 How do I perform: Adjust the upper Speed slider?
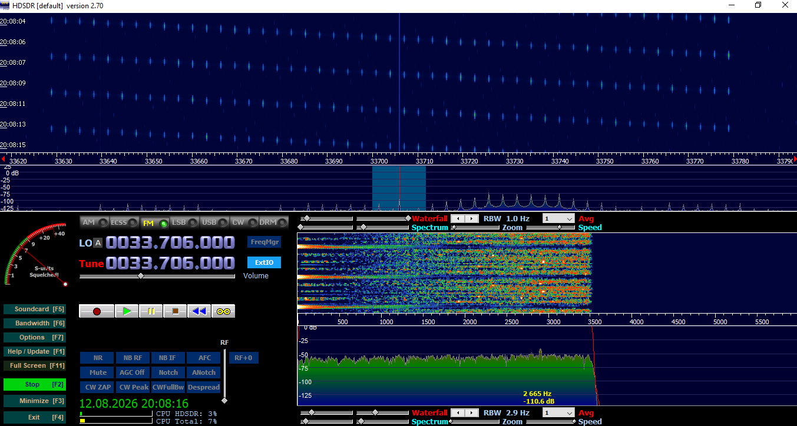coord(551,227)
